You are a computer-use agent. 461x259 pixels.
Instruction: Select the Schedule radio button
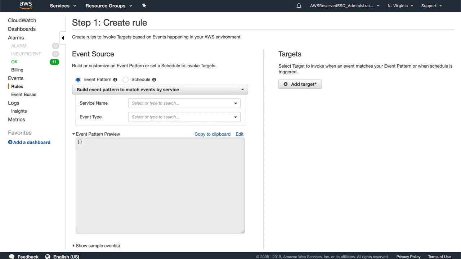[x=126, y=79]
